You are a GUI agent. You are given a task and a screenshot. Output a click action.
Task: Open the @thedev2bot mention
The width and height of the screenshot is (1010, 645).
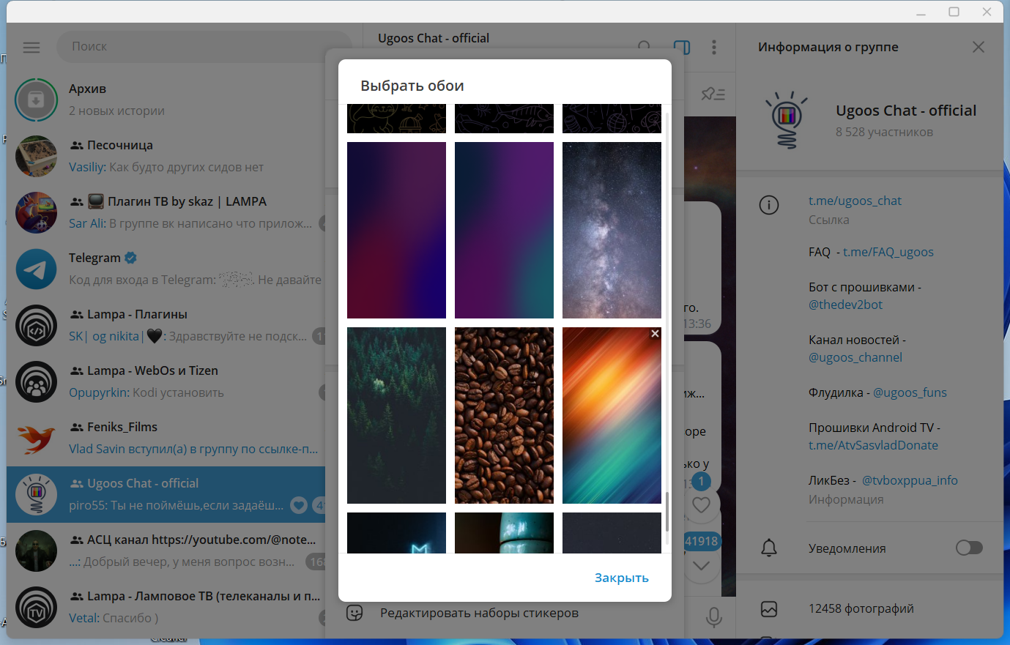845,305
